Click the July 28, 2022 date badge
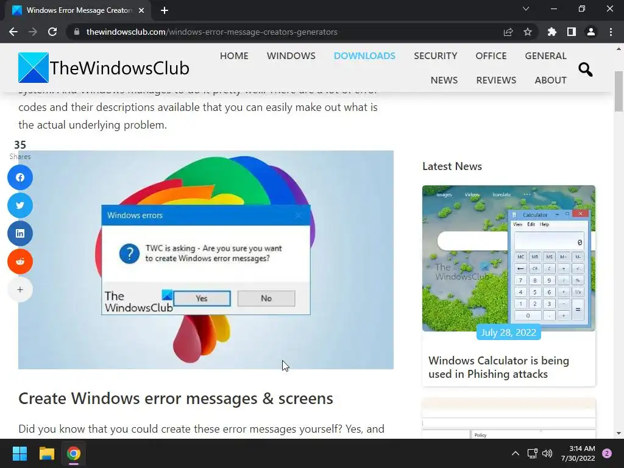Image resolution: width=624 pixels, height=468 pixels. (x=509, y=332)
